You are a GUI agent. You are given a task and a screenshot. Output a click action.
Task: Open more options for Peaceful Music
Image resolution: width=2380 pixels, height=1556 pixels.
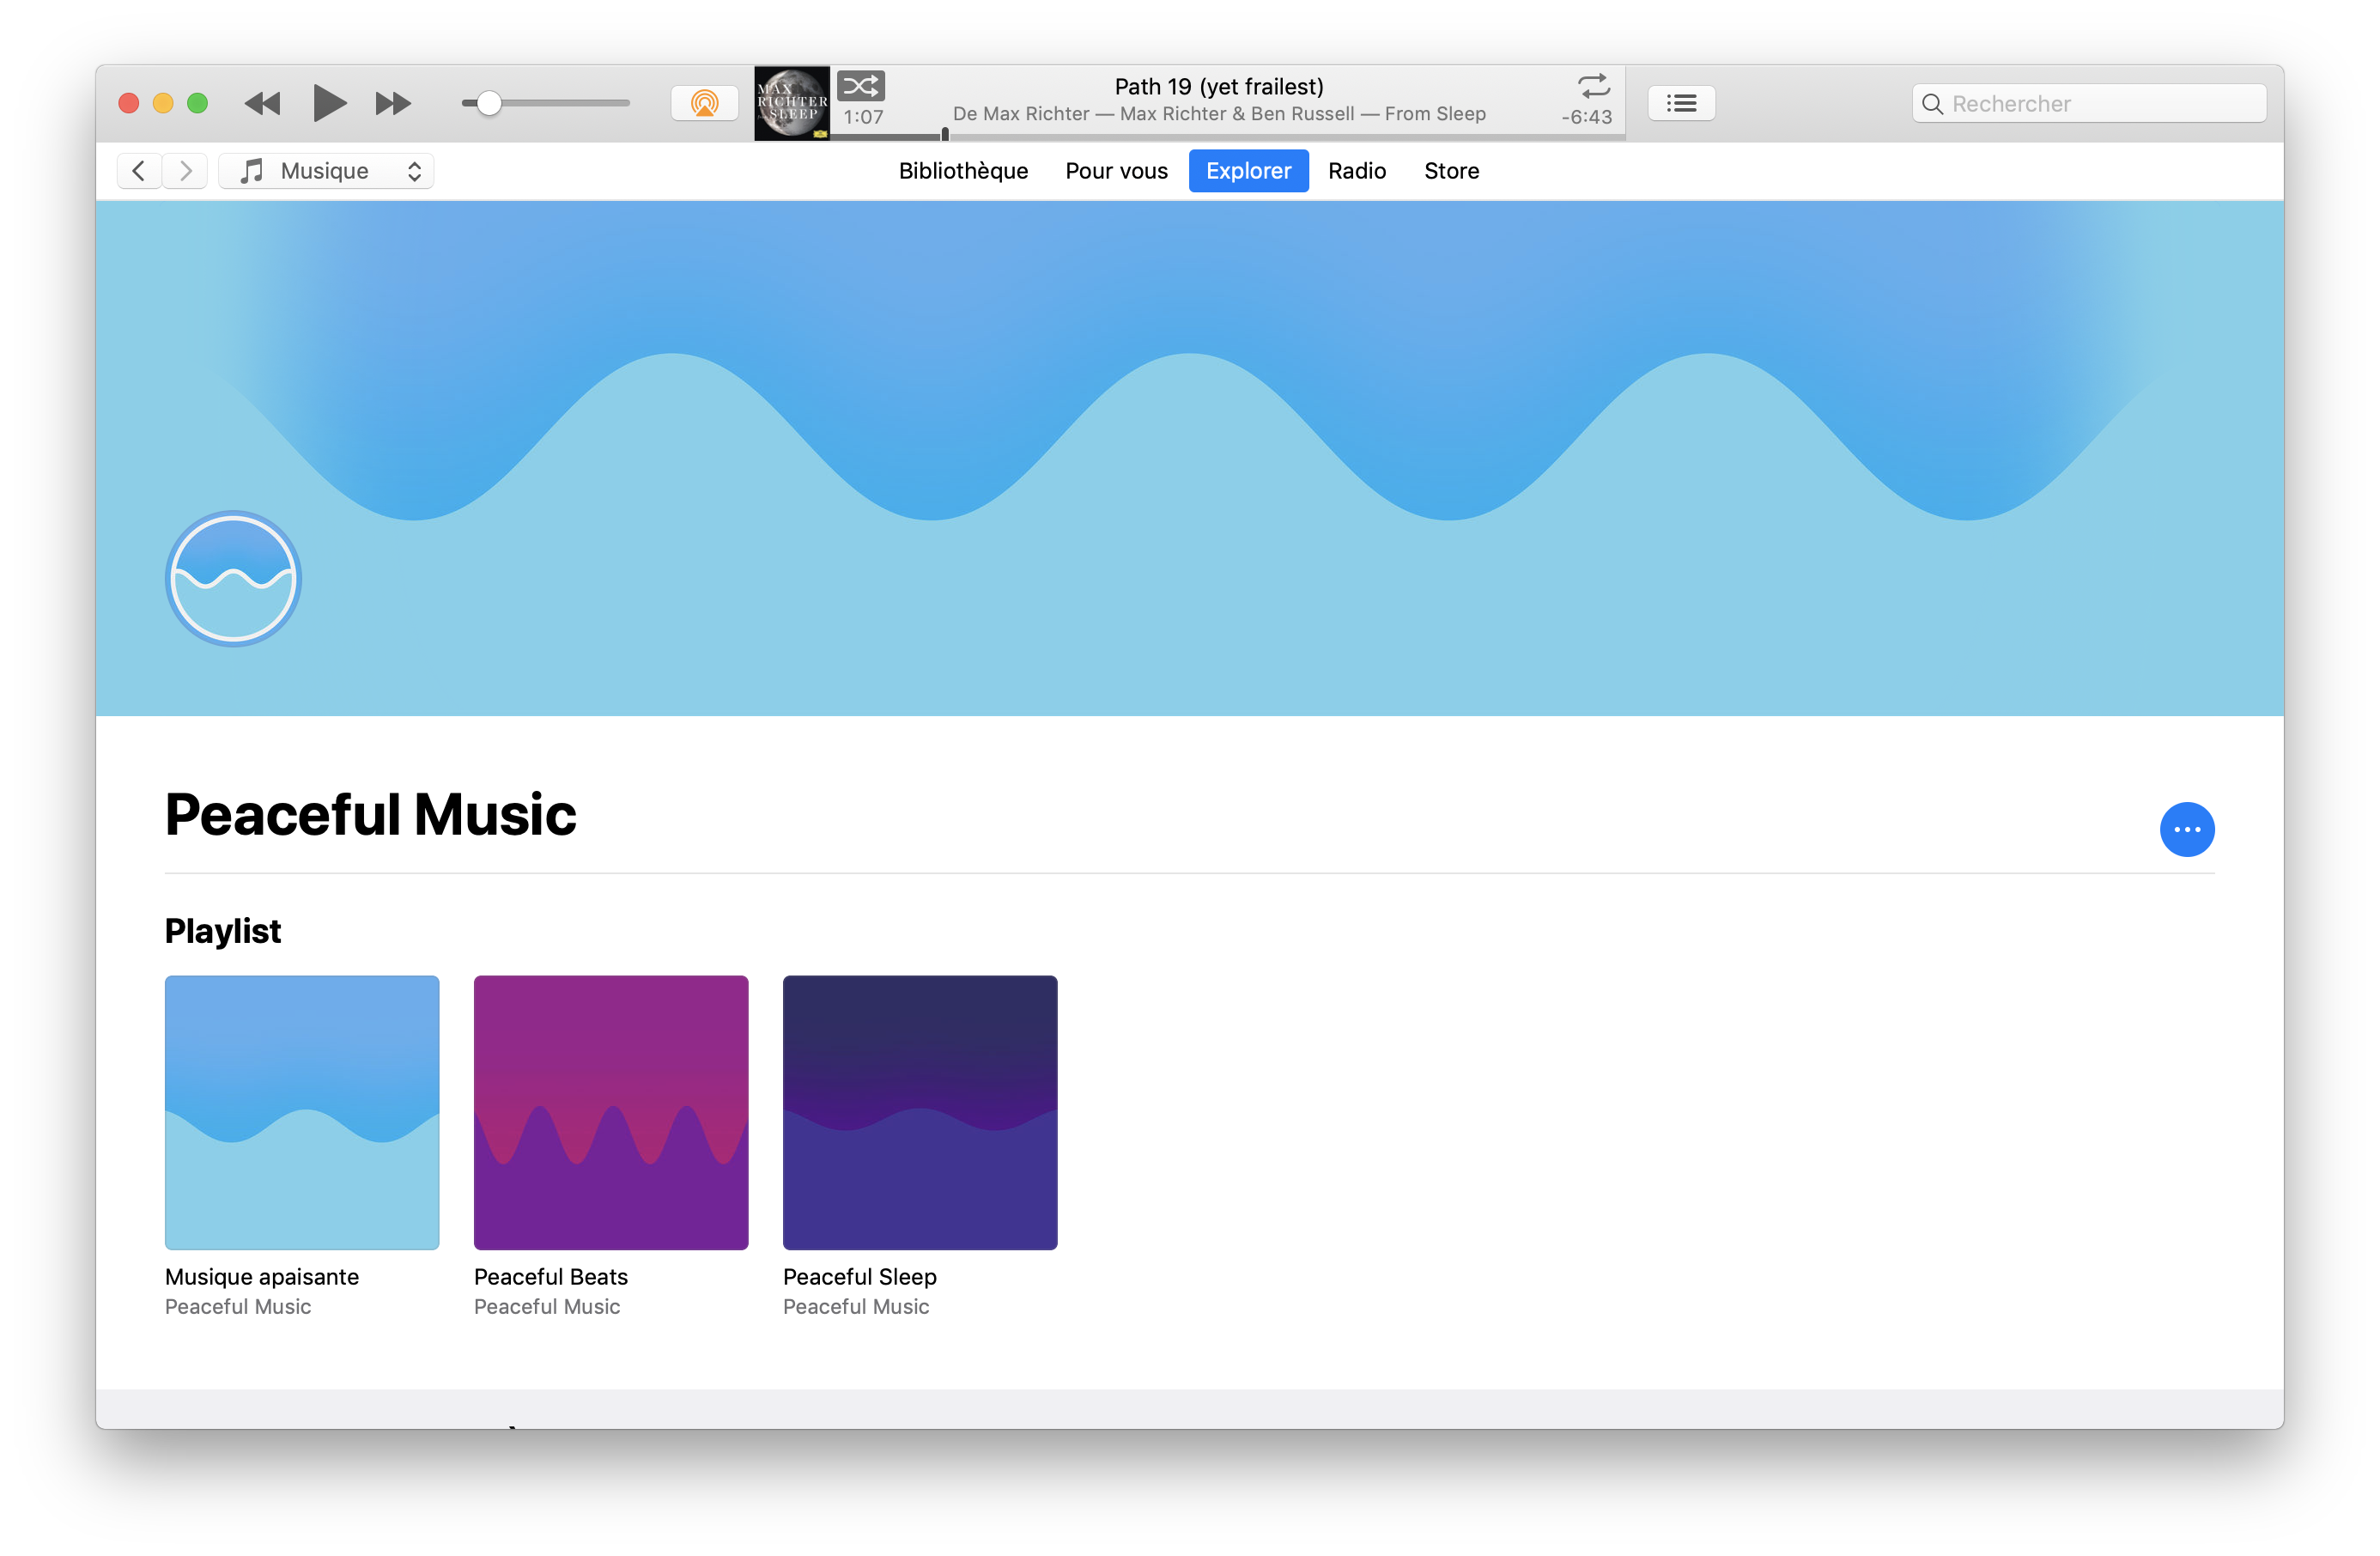click(x=2187, y=829)
